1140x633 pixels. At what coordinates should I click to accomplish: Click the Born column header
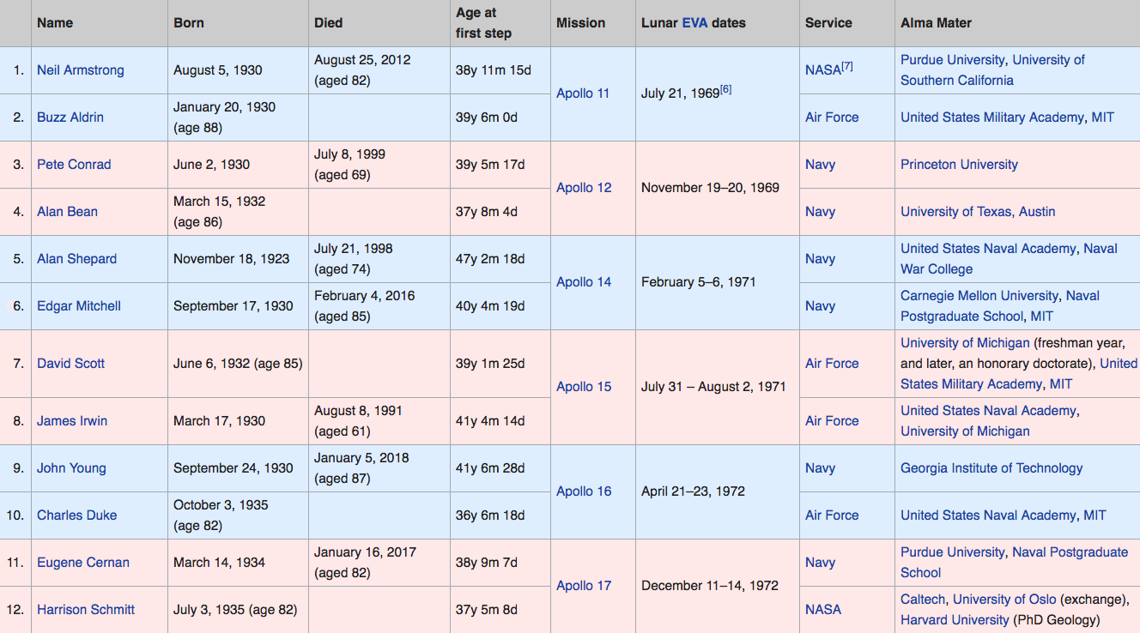[x=189, y=23]
